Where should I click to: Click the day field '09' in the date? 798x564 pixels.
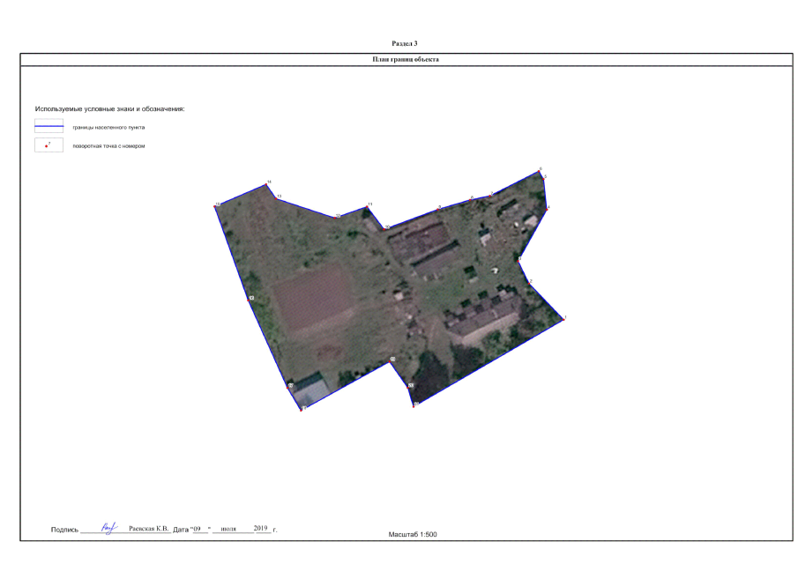point(198,529)
